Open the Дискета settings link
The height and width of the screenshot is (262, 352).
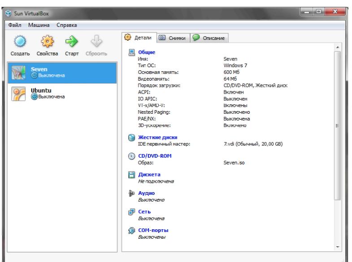coord(149,175)
